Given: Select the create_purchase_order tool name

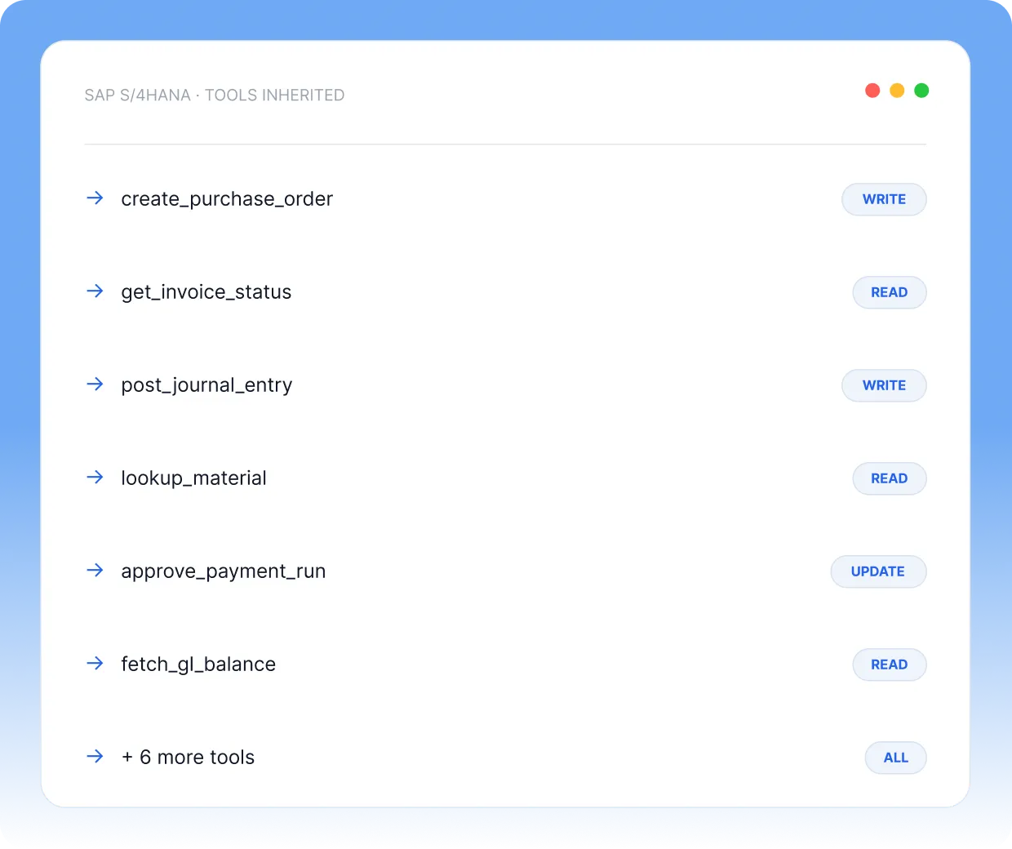Looking at the screenshot, I should (x=227, y=199).
